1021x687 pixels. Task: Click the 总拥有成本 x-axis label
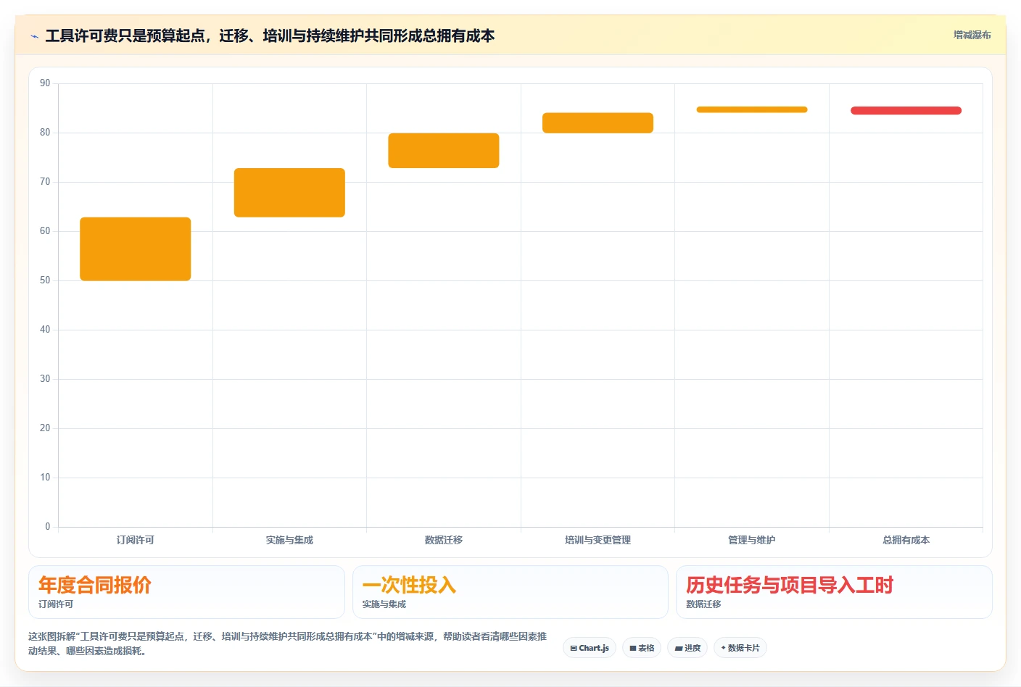(x=906, y=540)
